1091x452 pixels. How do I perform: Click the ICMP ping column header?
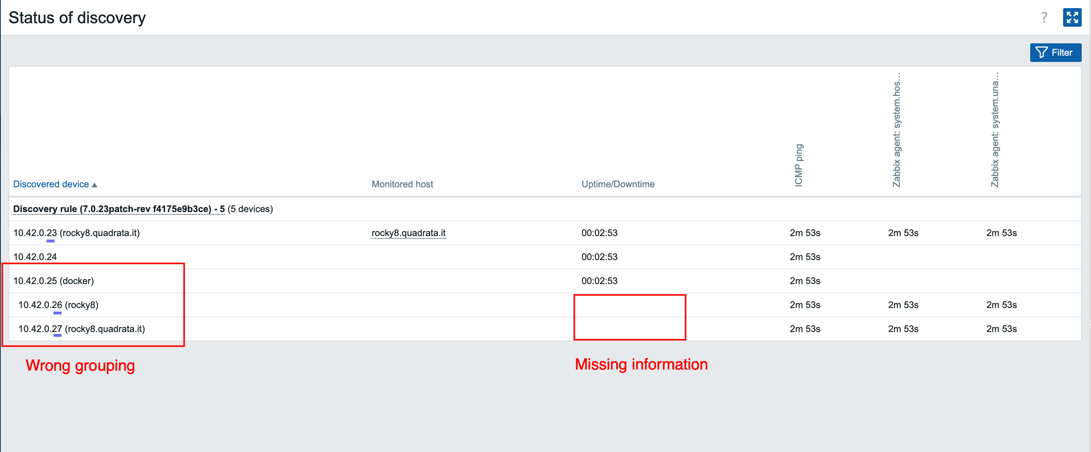pyautogui.click(x=798, y=165)
